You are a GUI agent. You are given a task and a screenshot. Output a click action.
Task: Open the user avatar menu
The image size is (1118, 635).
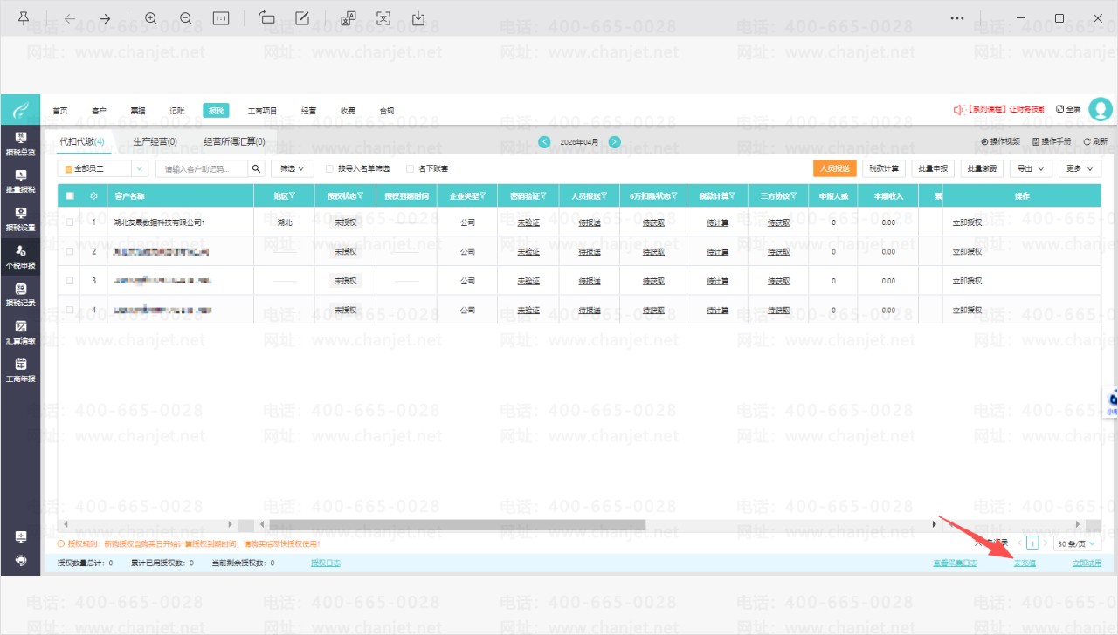pos(1101,109)
